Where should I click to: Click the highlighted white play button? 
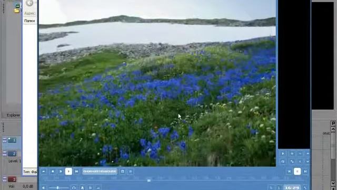tap(68, 172)
